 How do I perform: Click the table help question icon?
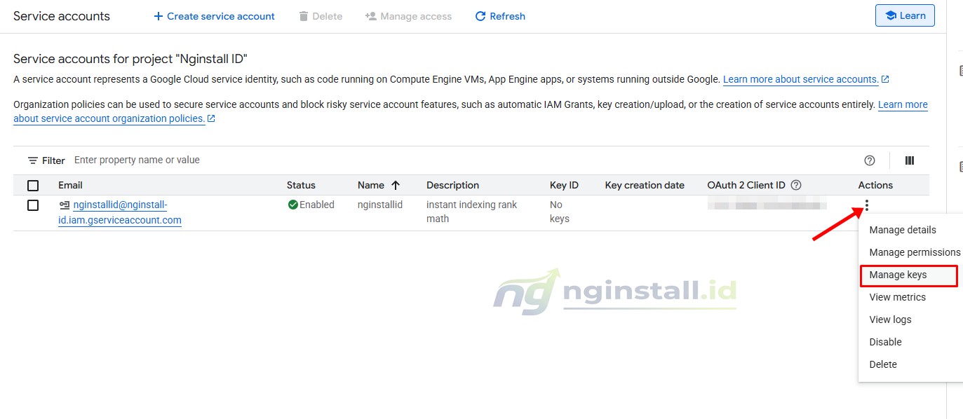point(870,160)
